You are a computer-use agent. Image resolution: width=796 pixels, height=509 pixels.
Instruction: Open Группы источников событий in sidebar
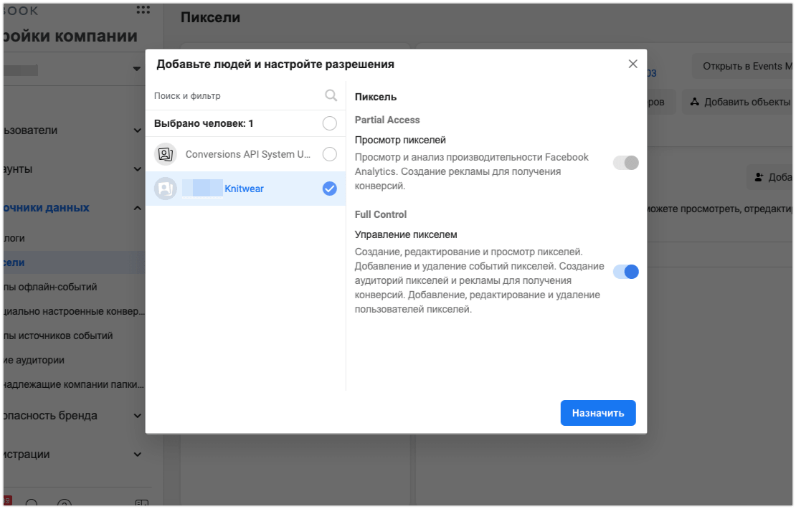[57, 336]
